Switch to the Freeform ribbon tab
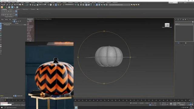This screenshot has height=109, width=194. (11, 9)
